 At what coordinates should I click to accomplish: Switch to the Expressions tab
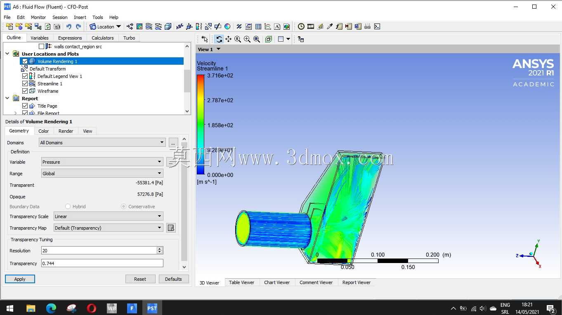(x=70, y=38)
